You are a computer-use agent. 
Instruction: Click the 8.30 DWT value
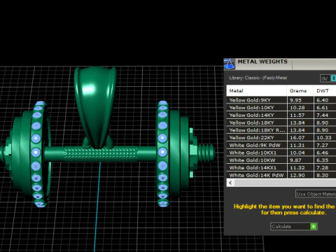click(x=323, y=175)
